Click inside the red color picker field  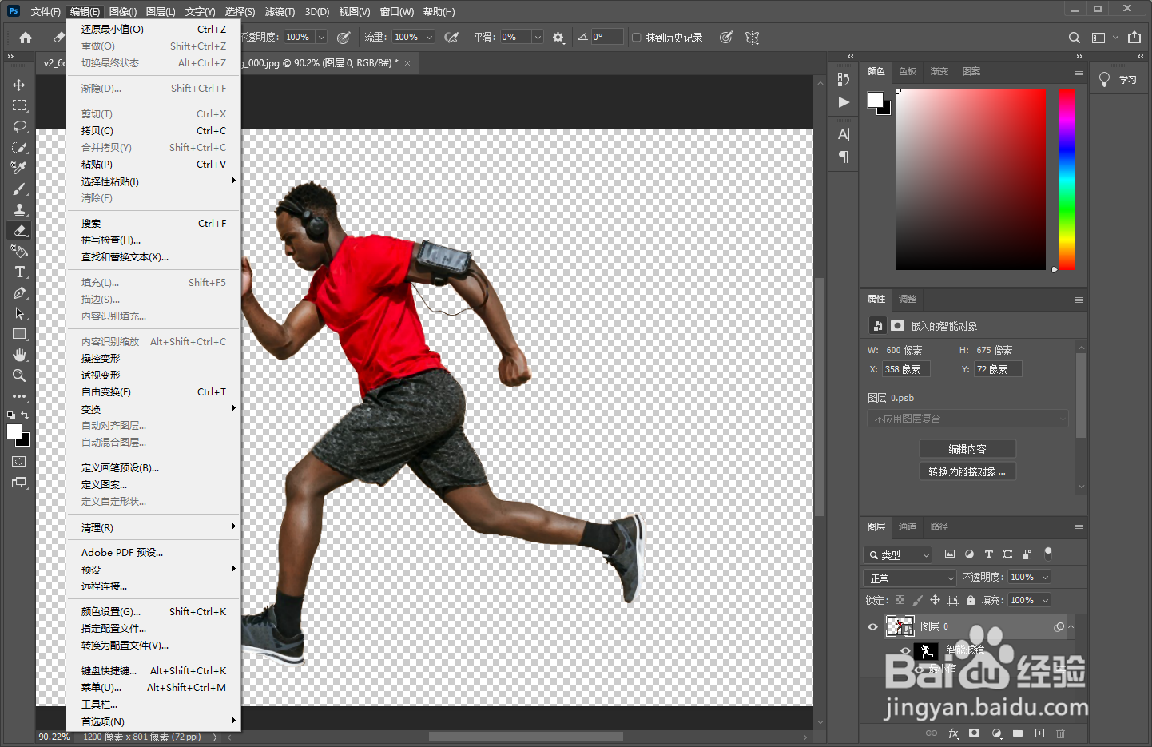tap(971, 180)
